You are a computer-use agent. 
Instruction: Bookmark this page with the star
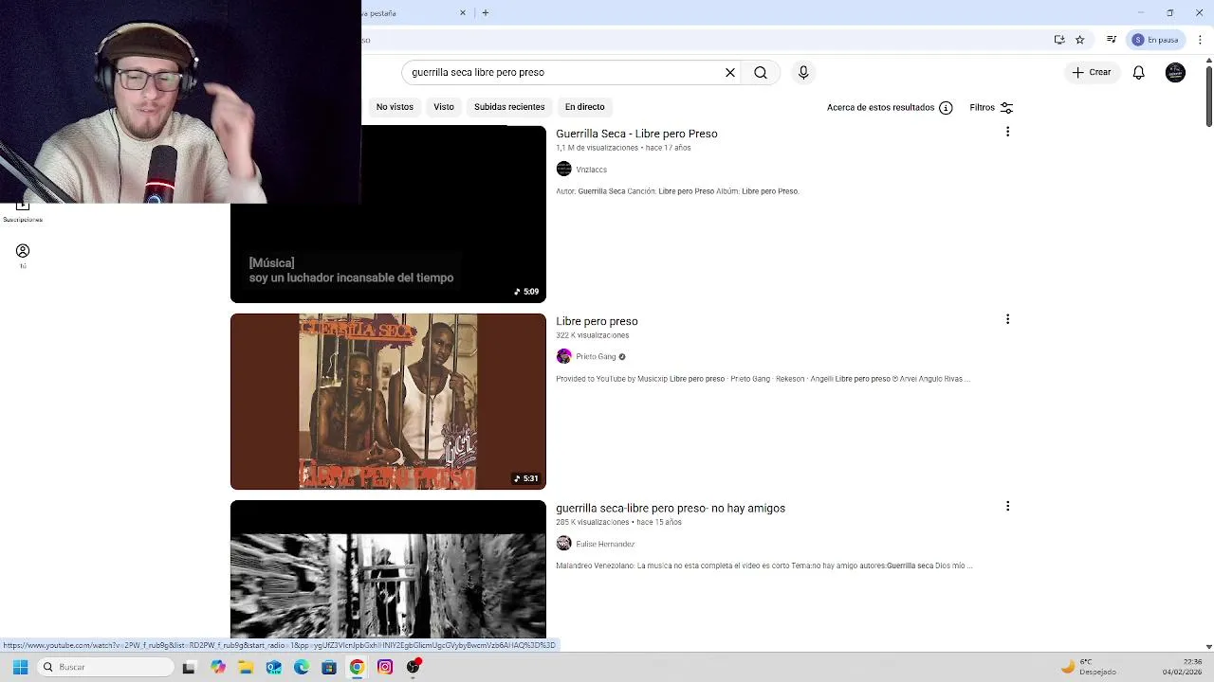pyautogui.click(x=1079, y=40)
